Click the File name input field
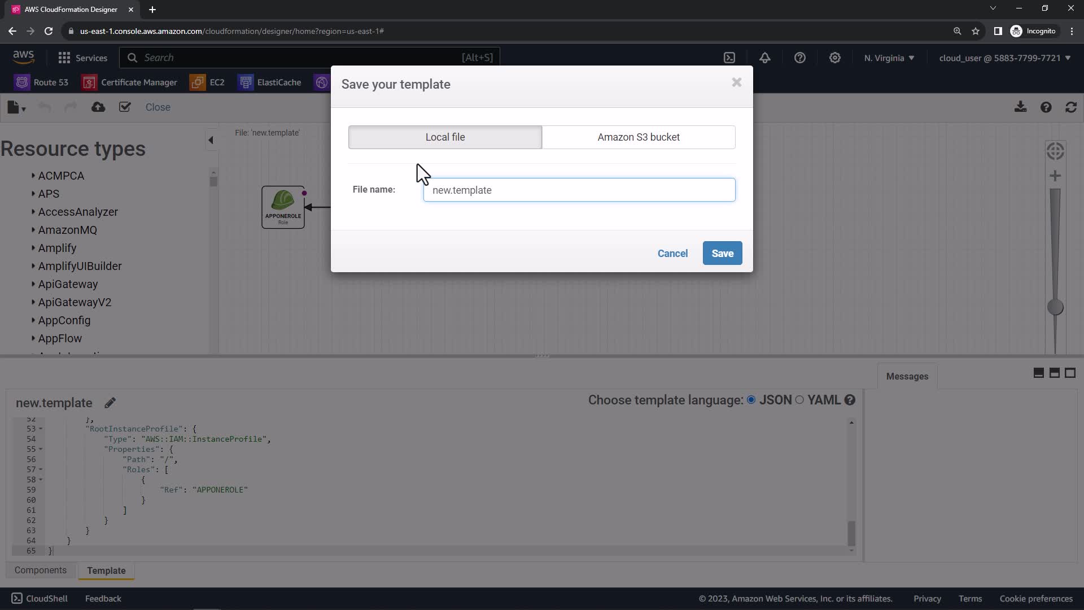1084x610 pixels. (579, 190)
